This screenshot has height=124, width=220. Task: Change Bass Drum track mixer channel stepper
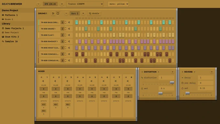click(x=66, y=22)
